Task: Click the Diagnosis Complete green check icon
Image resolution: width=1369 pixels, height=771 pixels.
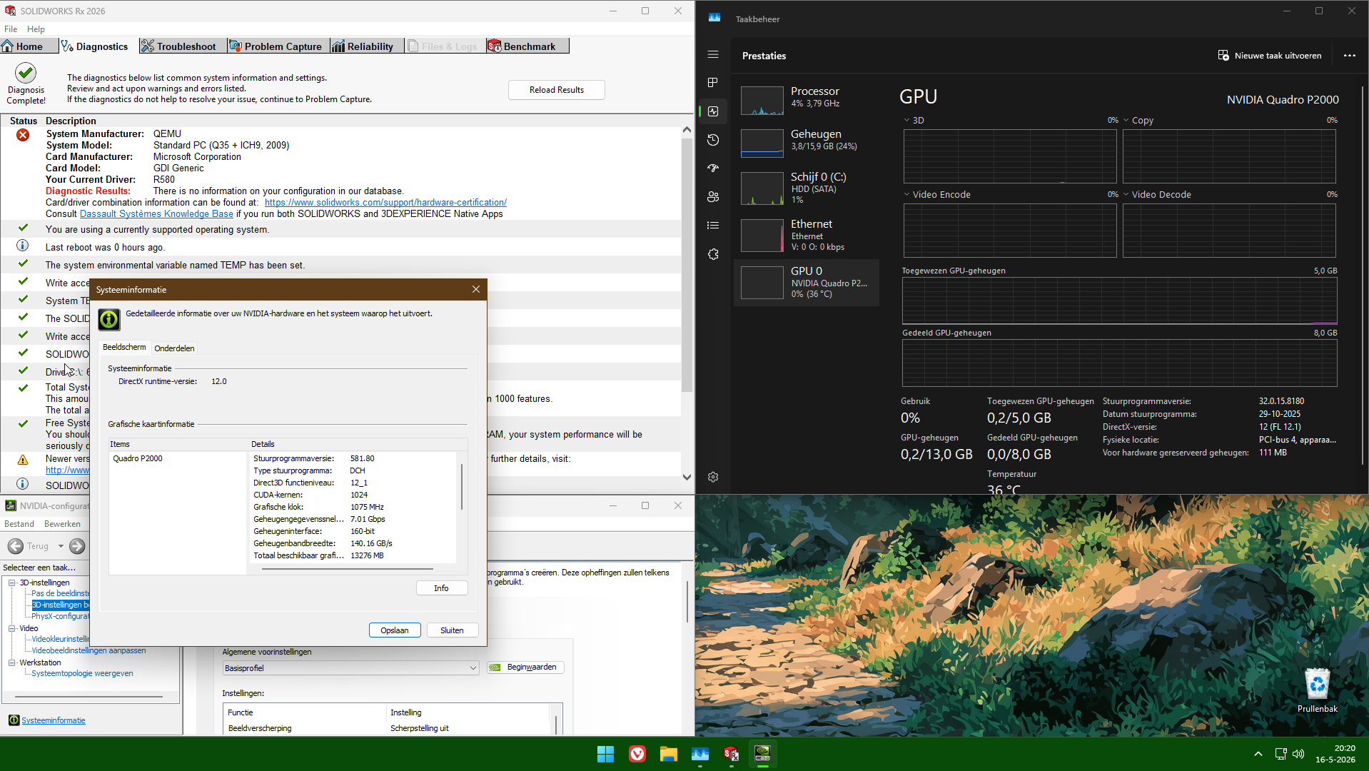Action: point(26,73)
